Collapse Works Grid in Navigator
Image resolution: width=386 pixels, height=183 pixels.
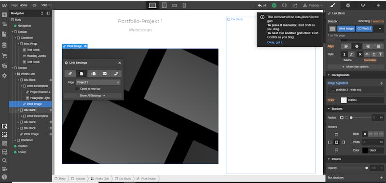pos(15,74)
